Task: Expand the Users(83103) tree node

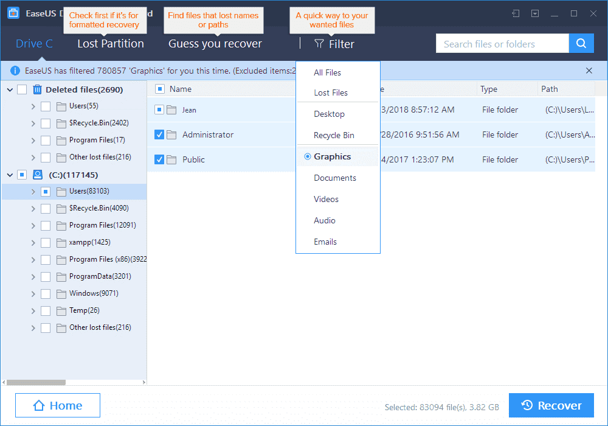Action: (33, 192)
